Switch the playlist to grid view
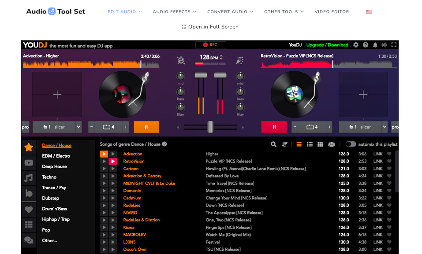This screenshot has height=254, width=422. pyautogui.click(x=320, y=144)
